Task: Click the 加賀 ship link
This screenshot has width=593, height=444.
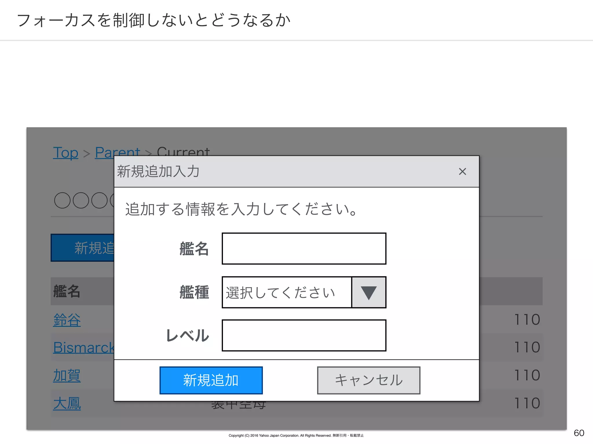Action: (67, 375)
